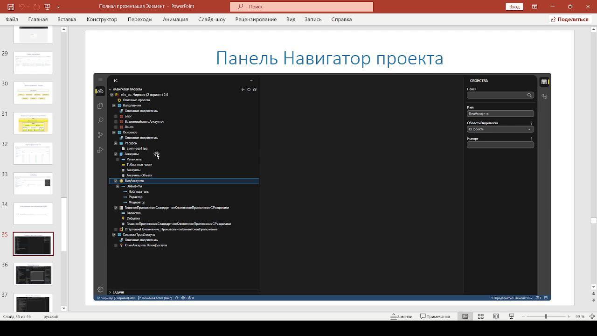
Task: Click the Redo arrow in the title bar
Action: coord(36,7)
